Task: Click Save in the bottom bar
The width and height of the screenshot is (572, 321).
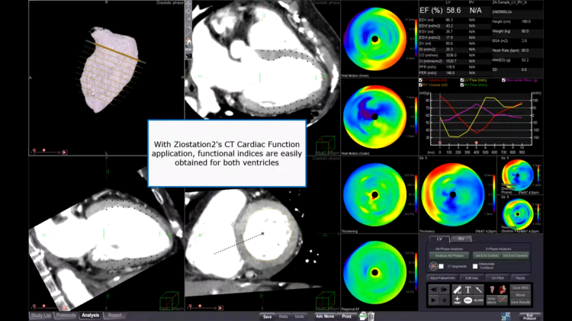Action: click(268, 316)
